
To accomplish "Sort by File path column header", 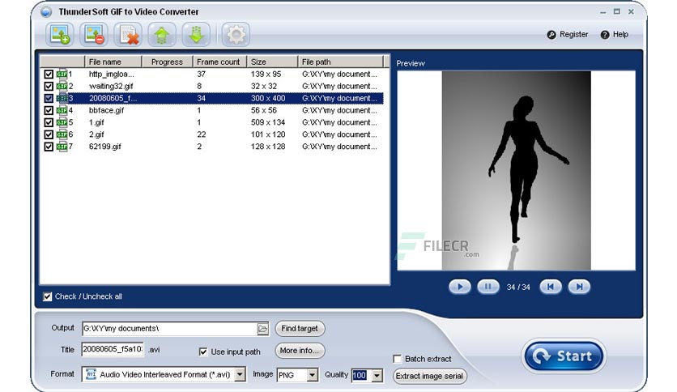I will (x=341, y=62).
